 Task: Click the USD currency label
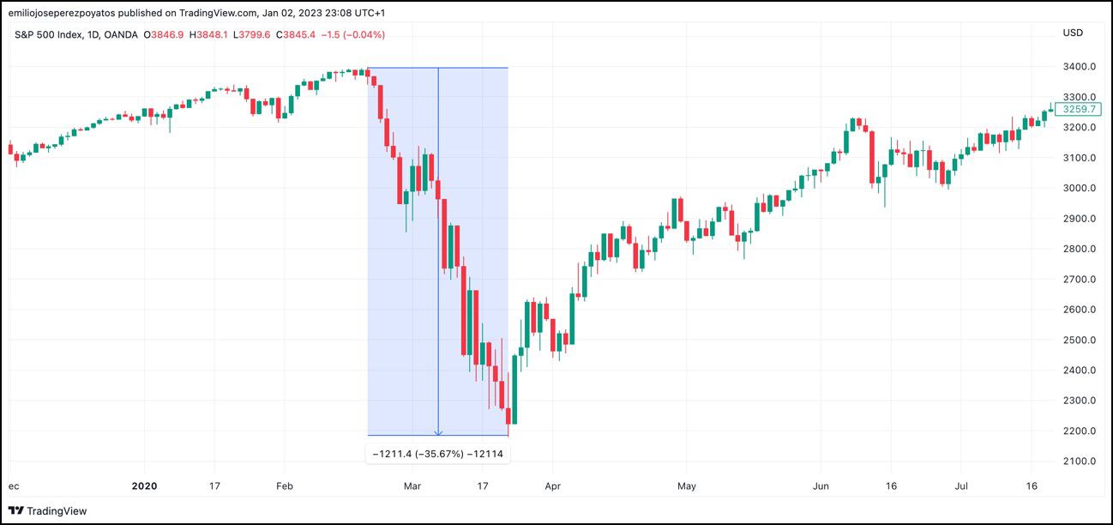point(1073,33)
